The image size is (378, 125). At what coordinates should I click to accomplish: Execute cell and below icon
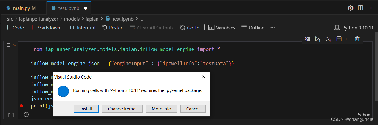tap(328, 39)
